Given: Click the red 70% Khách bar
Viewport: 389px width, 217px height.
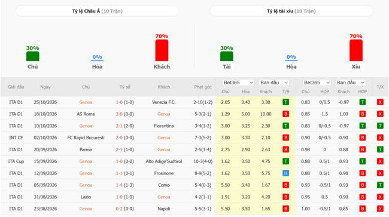Looking at the screenshot, I should click(x=162, y=50).
